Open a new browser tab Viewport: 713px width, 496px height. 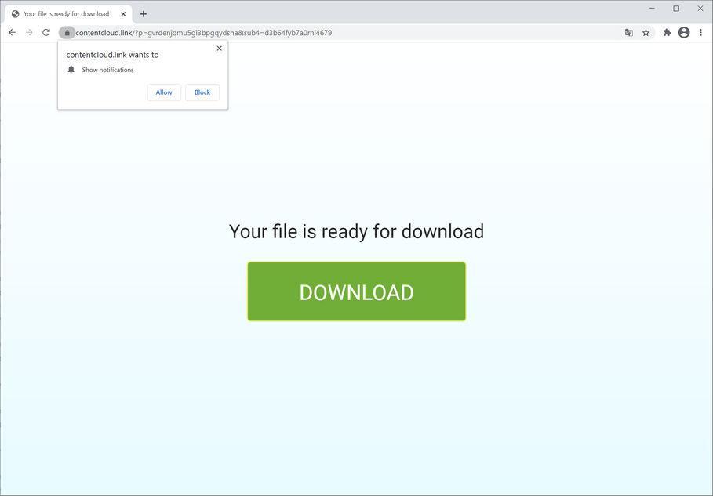point(143,13)
